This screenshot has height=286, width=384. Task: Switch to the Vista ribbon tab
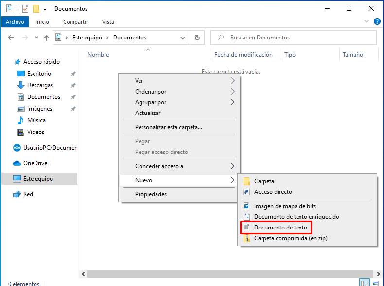point(108,22)
